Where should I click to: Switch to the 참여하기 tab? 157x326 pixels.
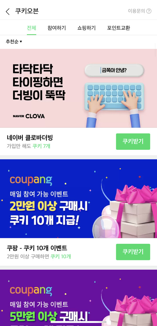click(57, 28)
